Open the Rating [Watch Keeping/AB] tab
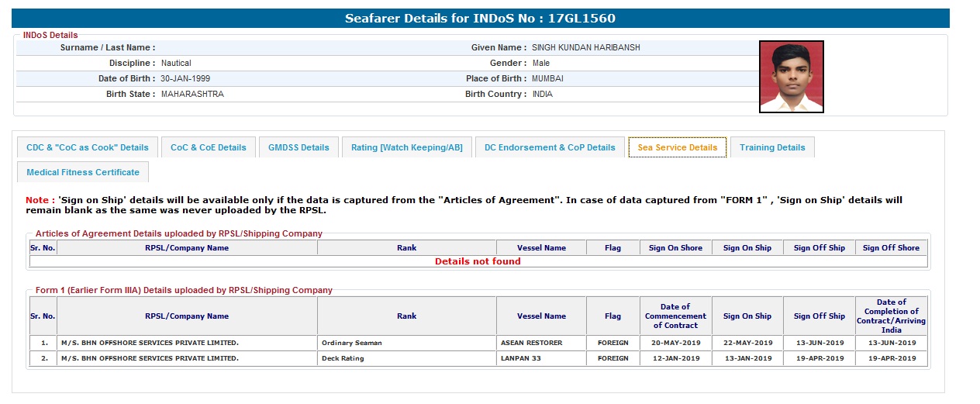This screenshot has height=404, width=980. [x=406, y=147]
